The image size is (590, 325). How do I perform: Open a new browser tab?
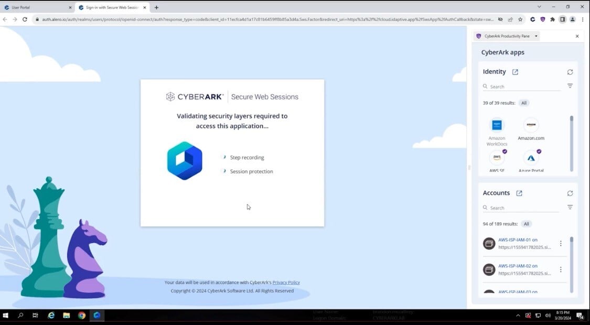[156, 7]
